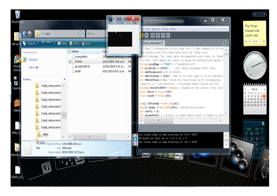Toggle the select-all checkbox beside Name

[x=70, y=51]
